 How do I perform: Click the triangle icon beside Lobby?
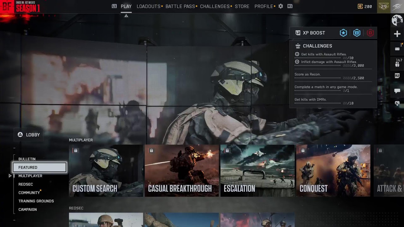pyautogui.click(x=20, y=135)
